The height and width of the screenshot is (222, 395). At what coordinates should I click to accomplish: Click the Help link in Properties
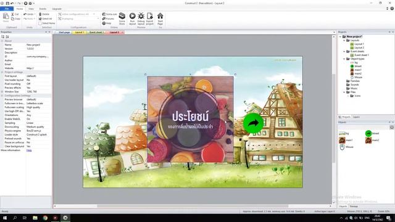[x=29, y=150]
